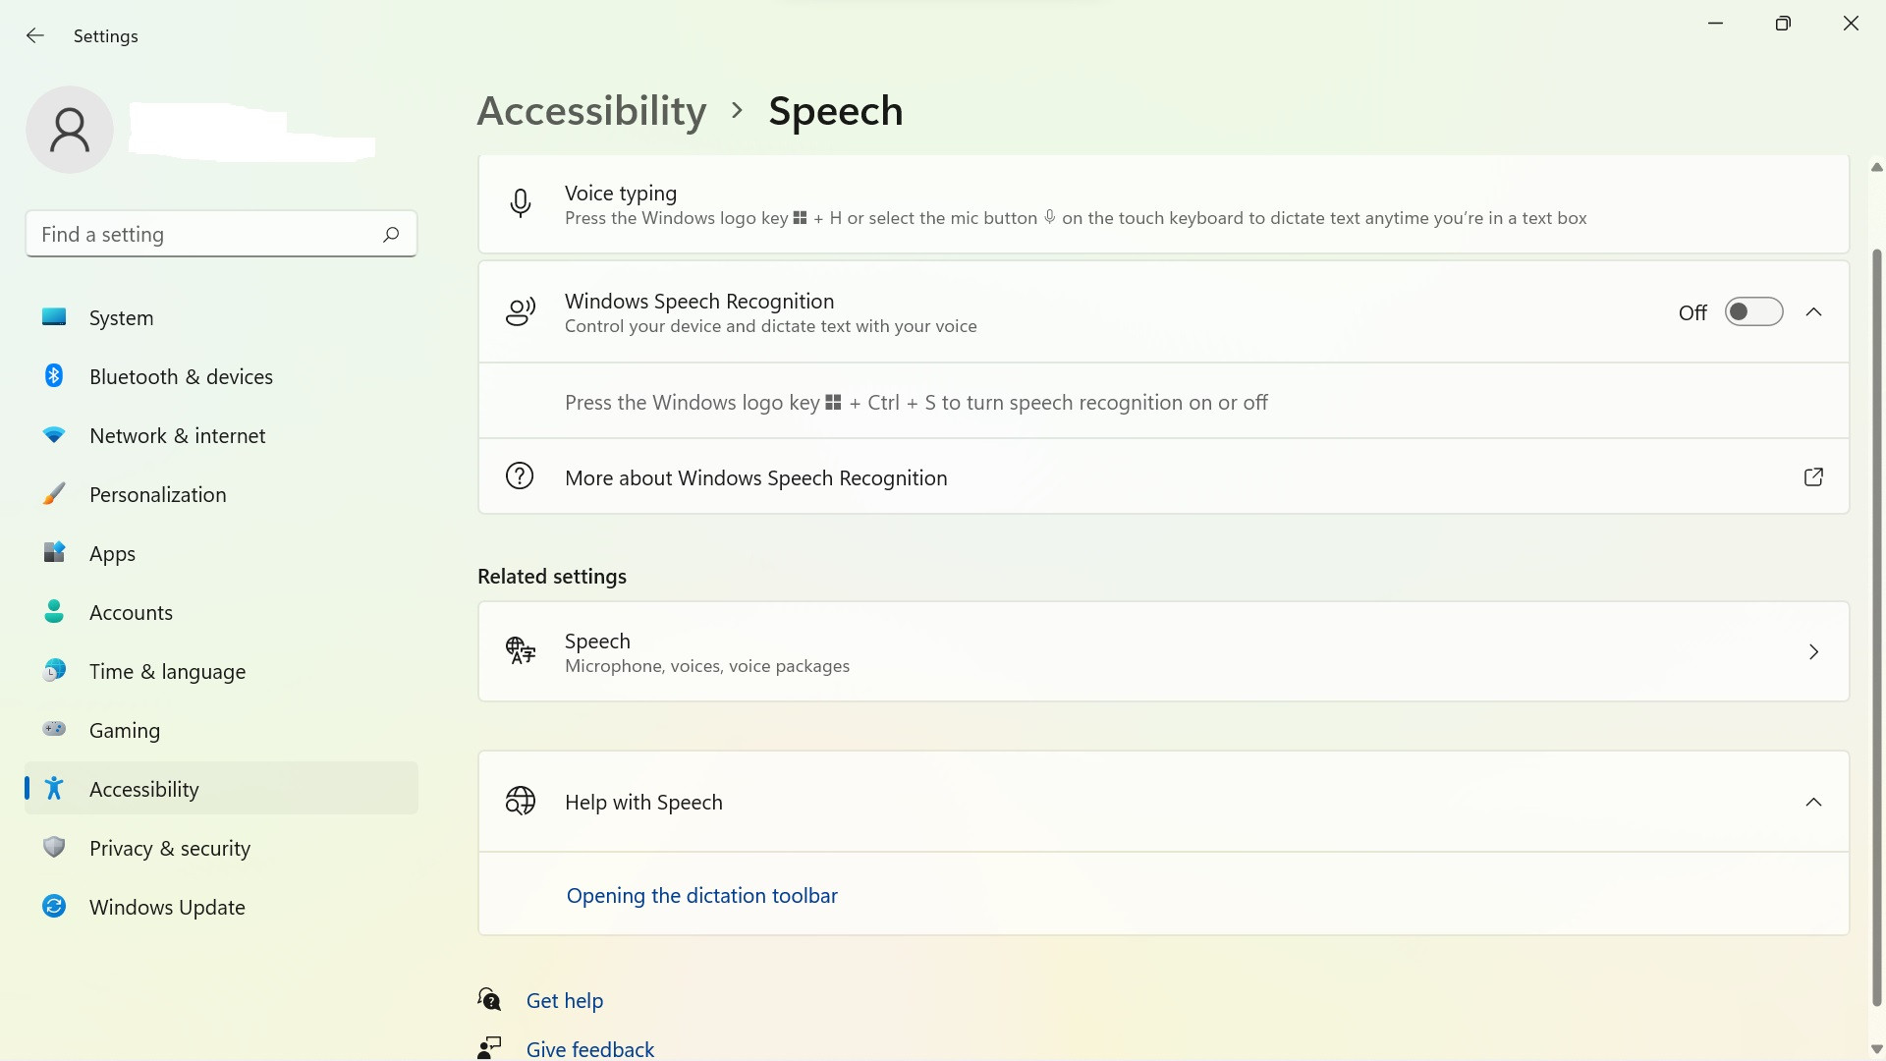Screen dimensions: 1886x1061
Task: Click the Windows Speech Recognition icon
Action: (x=521, y=312)
